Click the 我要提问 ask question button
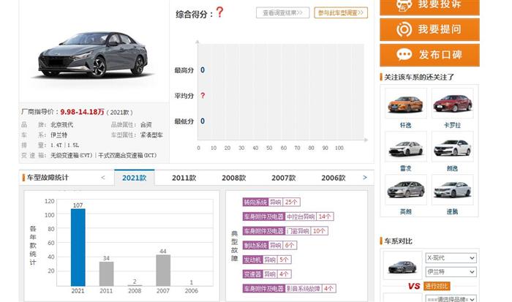512x302 pixels. (429, 29)
